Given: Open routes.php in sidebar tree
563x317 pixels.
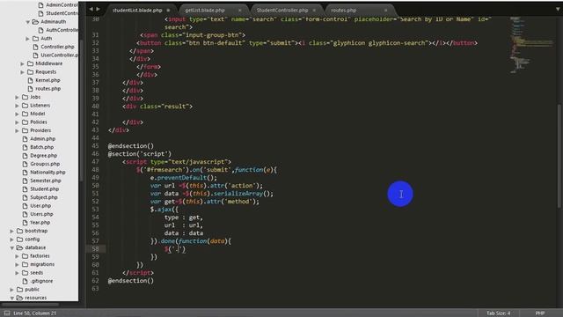Looking at the screenshot, I should tap(48, 89).
